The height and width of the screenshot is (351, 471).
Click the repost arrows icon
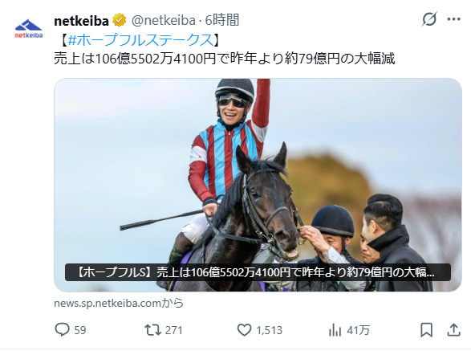coord(153,330)
